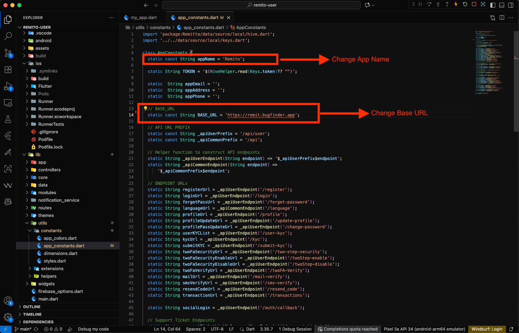Toggle the primary side bar visibility
The height and width of the screenshot is (333, 519).
point(493,5)
